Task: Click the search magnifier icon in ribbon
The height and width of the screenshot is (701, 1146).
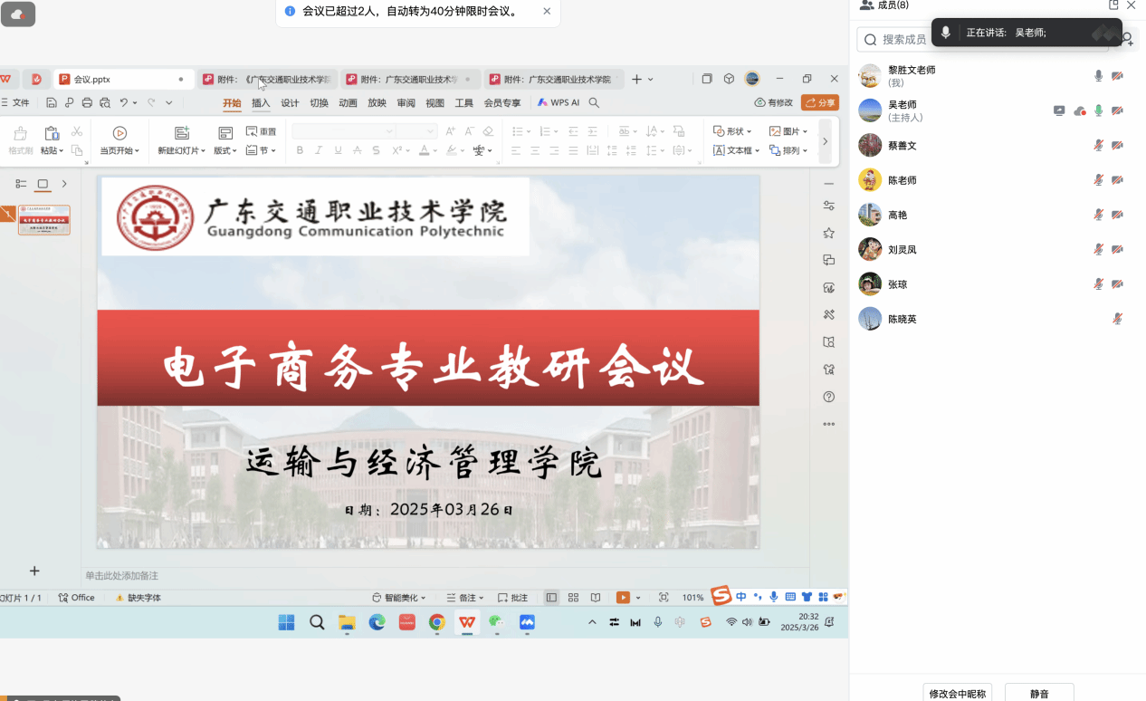Action: tap(595, 103)
